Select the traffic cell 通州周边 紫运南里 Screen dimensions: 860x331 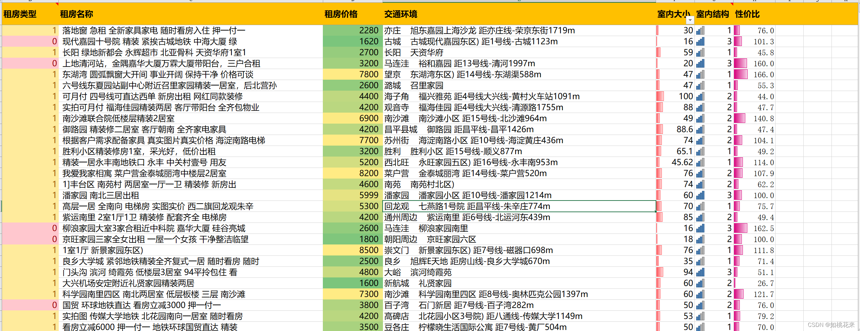tap(519, 217)
